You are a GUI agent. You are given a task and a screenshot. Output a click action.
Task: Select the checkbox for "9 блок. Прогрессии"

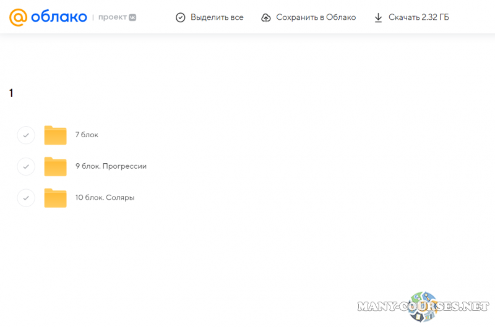26,166
